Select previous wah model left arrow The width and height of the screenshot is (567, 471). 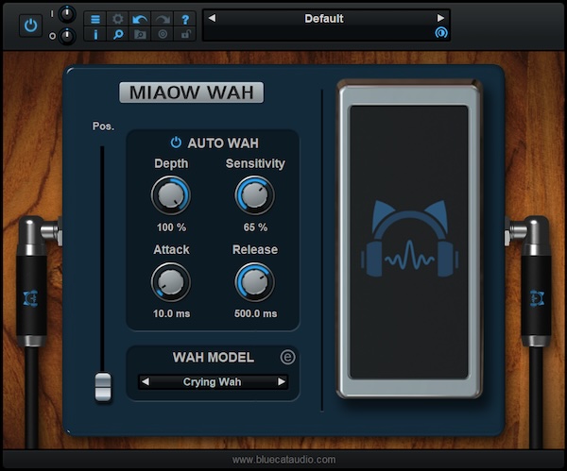pos(146,381)
